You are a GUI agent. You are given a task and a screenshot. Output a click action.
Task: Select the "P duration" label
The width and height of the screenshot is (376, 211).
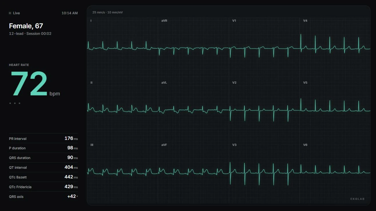pos(17,148)
